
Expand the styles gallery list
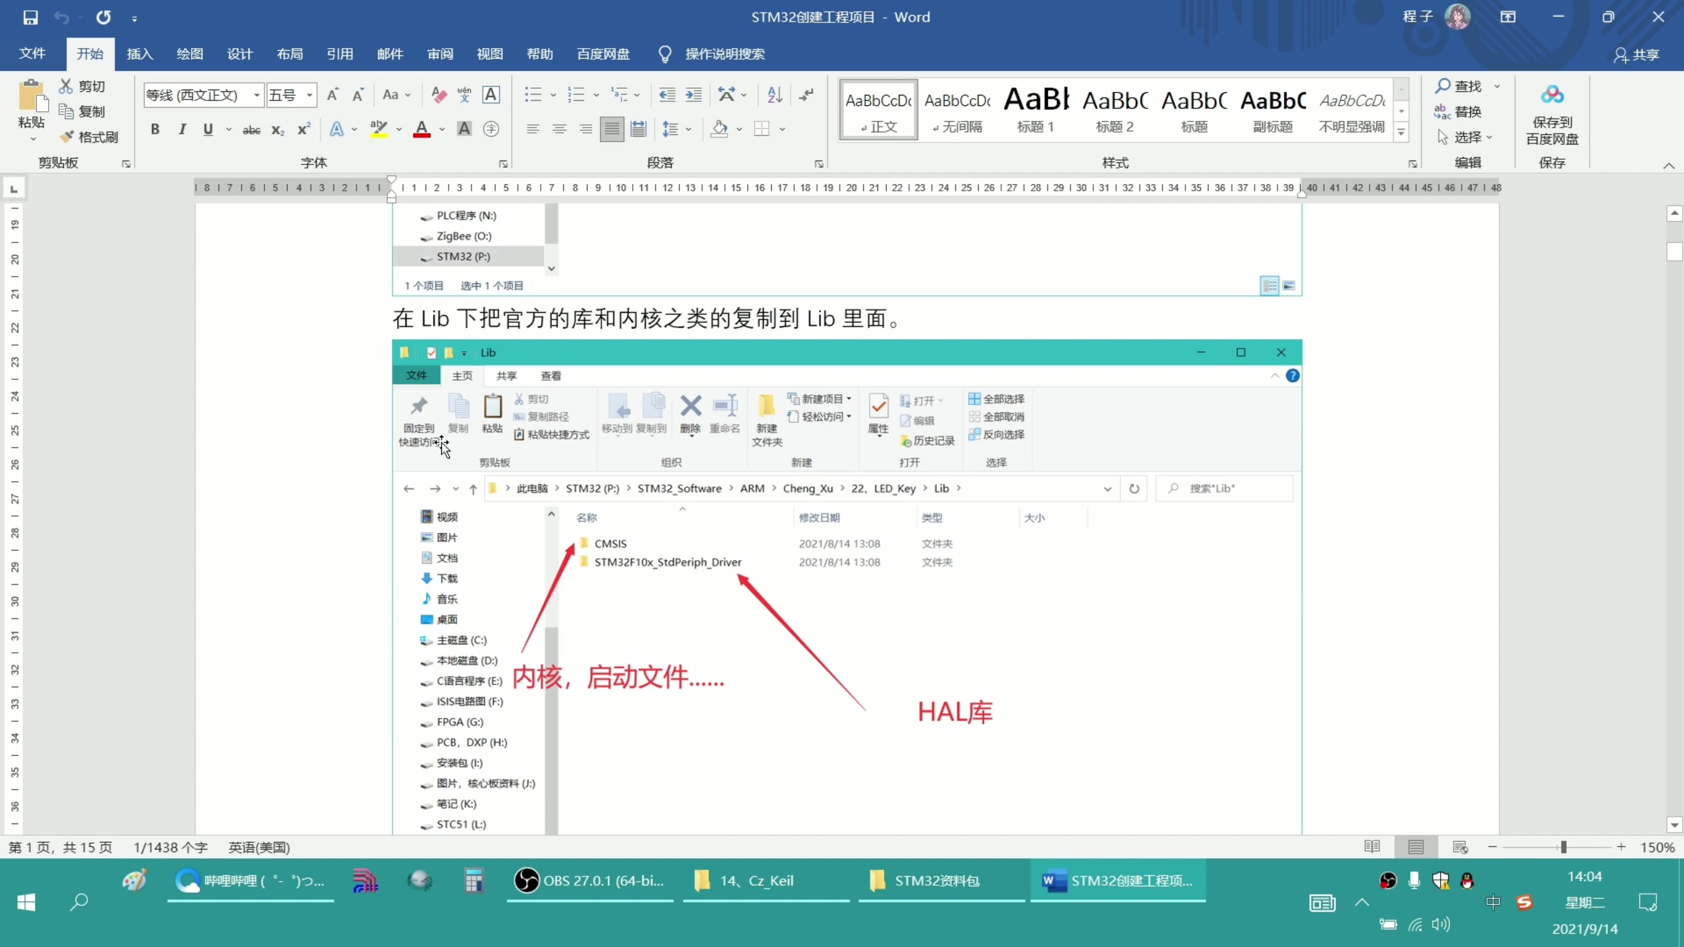[1401, 134]
